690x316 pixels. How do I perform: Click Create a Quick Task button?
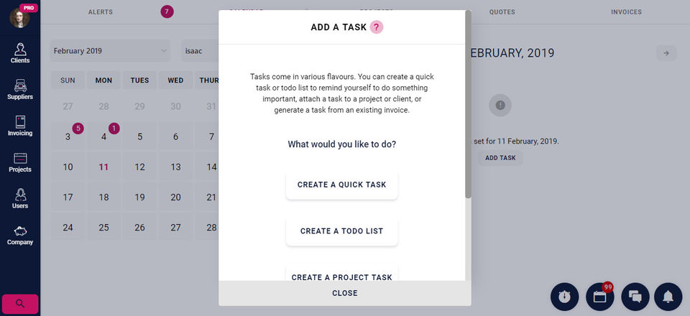341,185
